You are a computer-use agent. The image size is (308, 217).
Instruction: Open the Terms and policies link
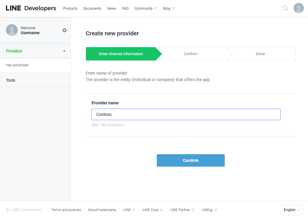pos(66,210)
